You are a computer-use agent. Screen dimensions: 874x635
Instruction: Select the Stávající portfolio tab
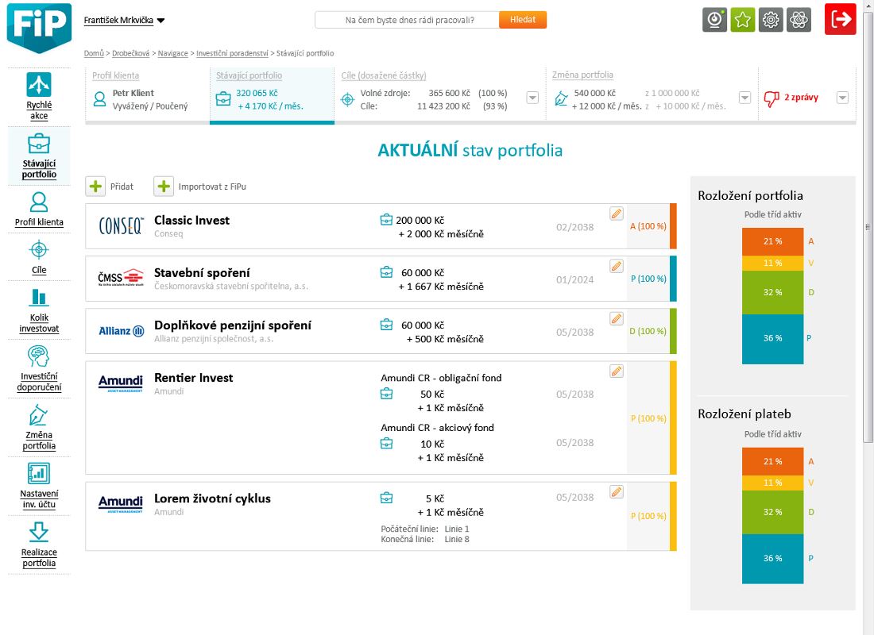(x=249, y=75)
